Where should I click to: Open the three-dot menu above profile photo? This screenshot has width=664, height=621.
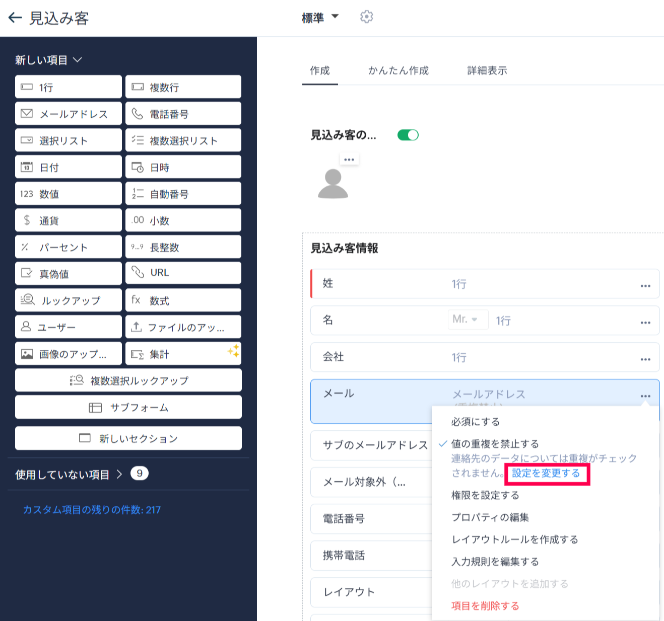click(x=349, y=160)
